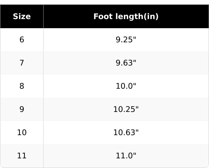Select the size 8 cell
Viewport: 209px width, 168px height.
tap(22, 86)
